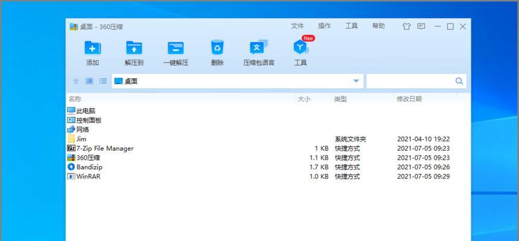Click the 添加 (Add) toolbar icon
The height and width of the screenshot is (241, 519).
93,48
